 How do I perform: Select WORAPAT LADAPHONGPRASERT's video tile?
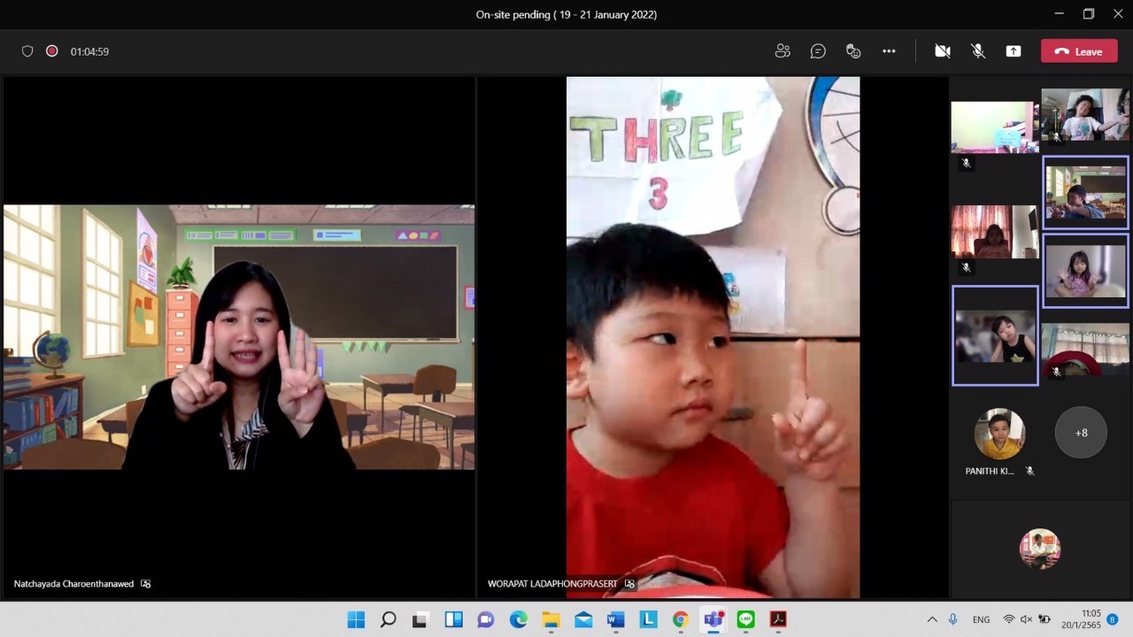(x=713, y=337)
